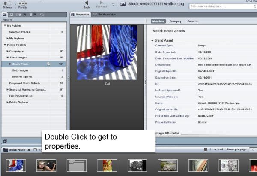Select the Proposed Photo Selects folder

click(x=24, y=83)
